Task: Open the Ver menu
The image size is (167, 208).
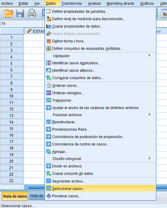Action: click(x=37, y=4)
